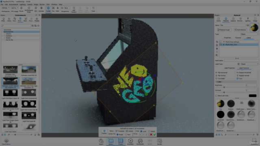The image size is (260, 146).
Task: Click the save material to library icon
Action: pos(248,25)
